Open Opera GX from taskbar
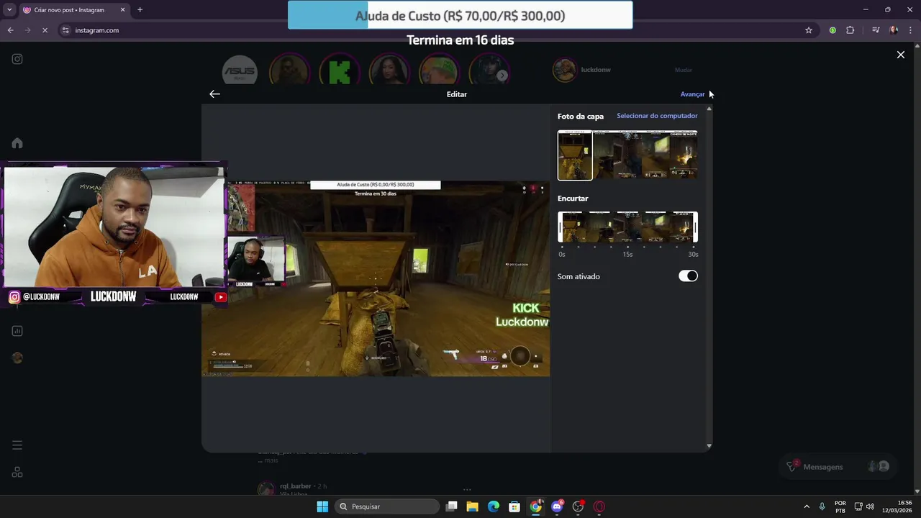921x518 pixels. (x=599, y=506)
